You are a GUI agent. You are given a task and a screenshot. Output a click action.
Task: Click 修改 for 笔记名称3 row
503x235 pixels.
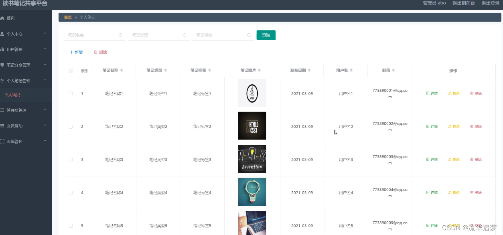(454, 160)
